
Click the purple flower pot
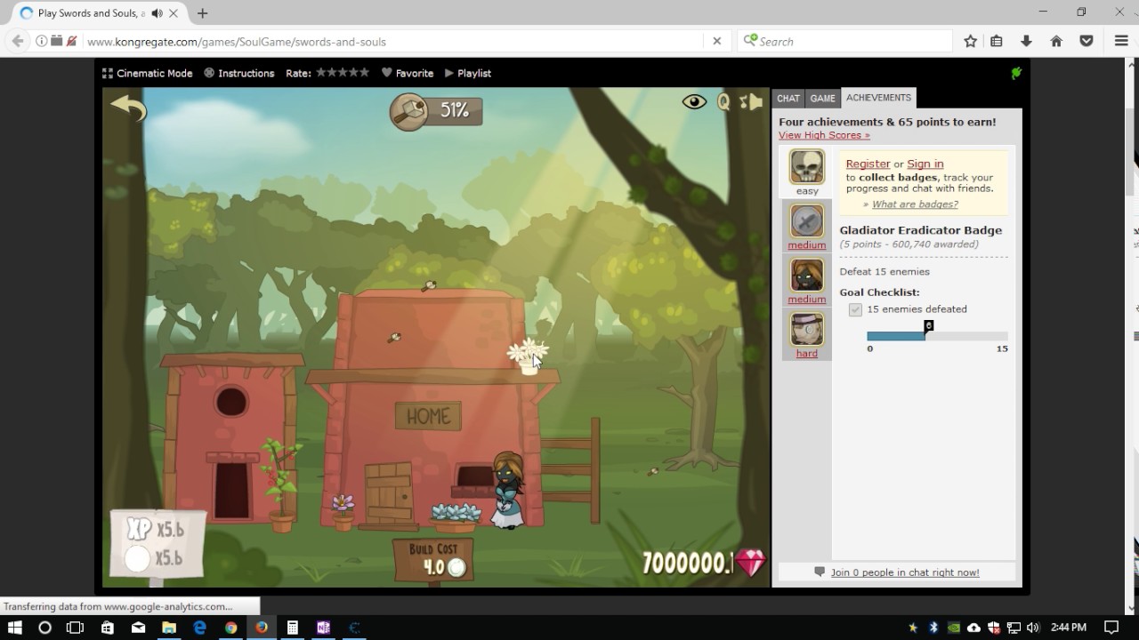point(343,512)
